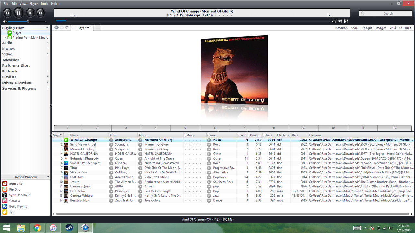Open the Amazon link
This screenshot has height=233, width=415.
[341, 28]
